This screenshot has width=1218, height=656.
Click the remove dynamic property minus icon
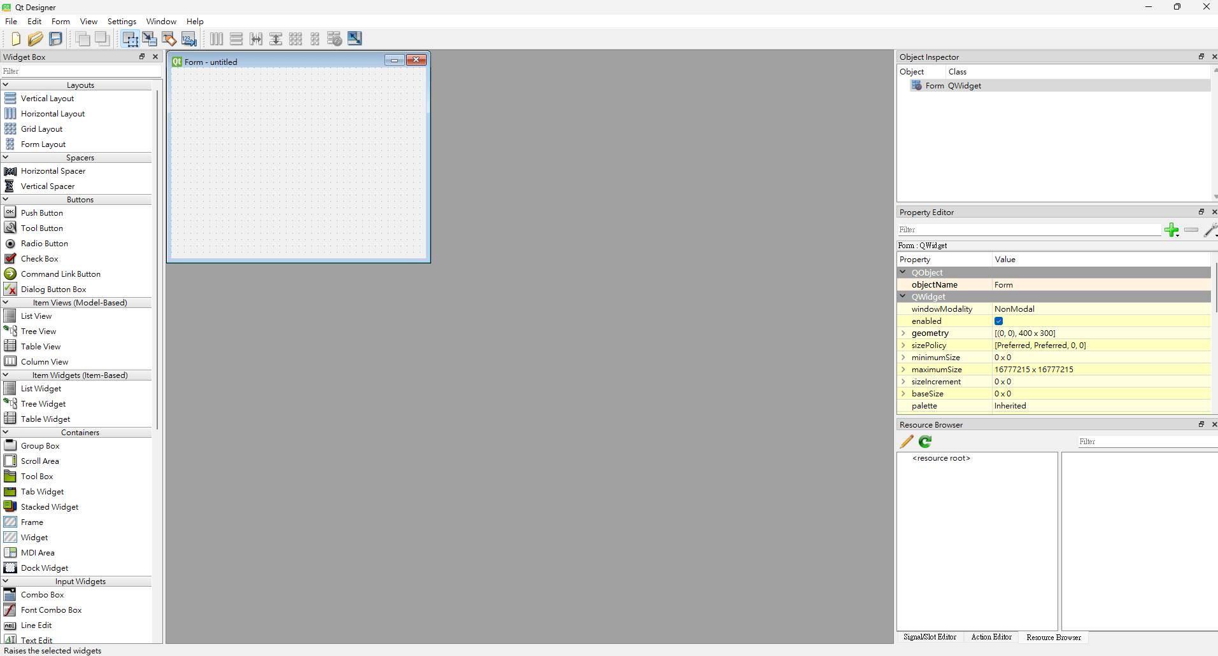pyautogui.click(x=1191, y=230)
